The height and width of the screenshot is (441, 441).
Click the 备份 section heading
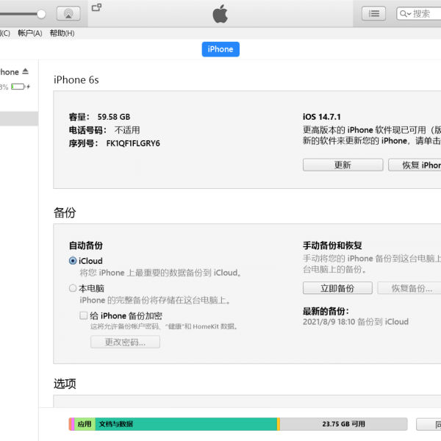[65, 212]
